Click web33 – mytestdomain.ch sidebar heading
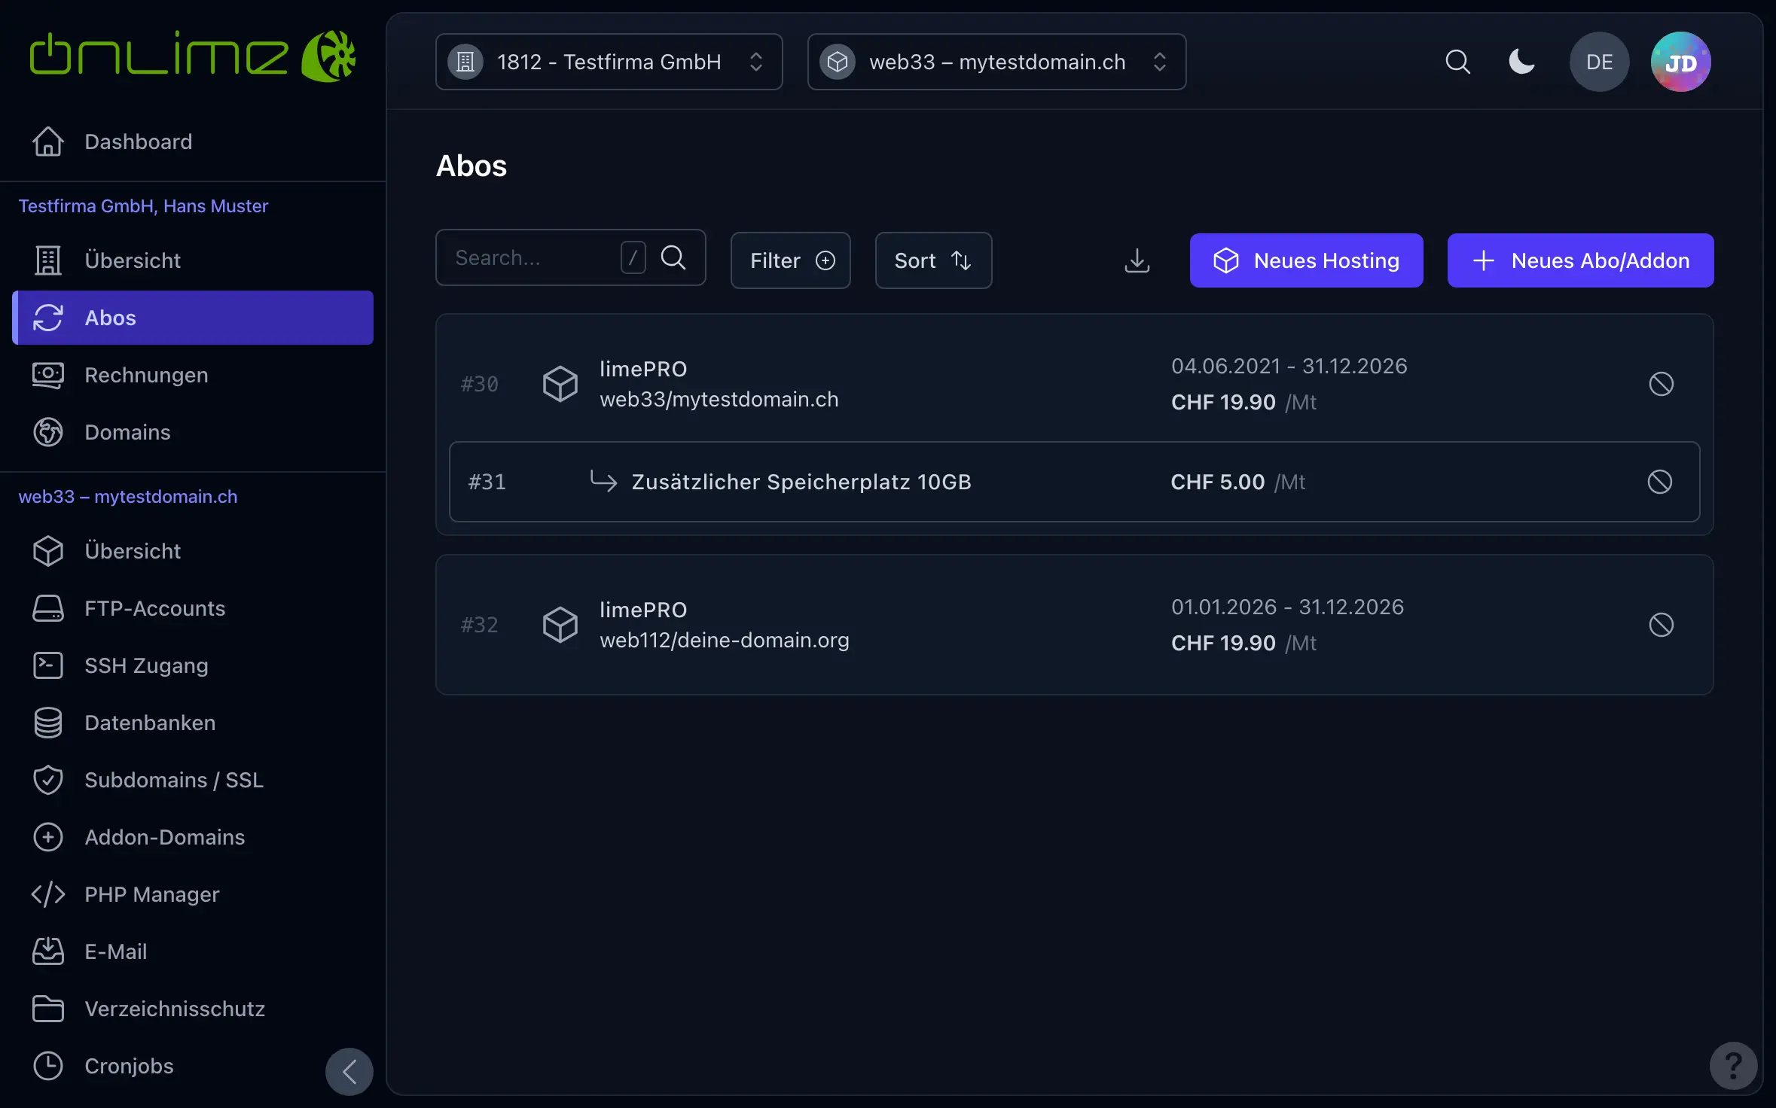The width and height of the screenshot is (1776, 1108). click(128, 497)
